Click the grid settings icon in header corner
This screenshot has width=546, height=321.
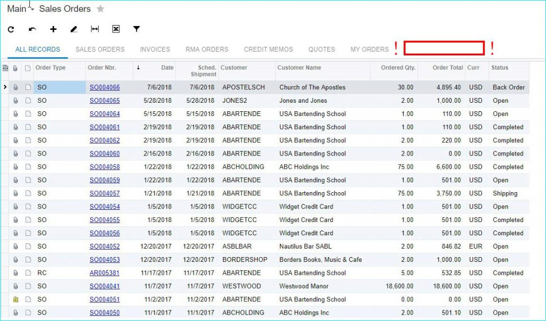pos(5,68)
